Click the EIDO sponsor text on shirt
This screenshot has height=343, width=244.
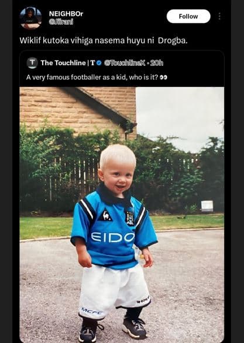112,237
